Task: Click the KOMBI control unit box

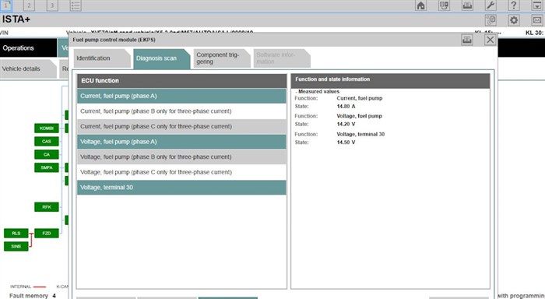Action: tap(47, 128)
